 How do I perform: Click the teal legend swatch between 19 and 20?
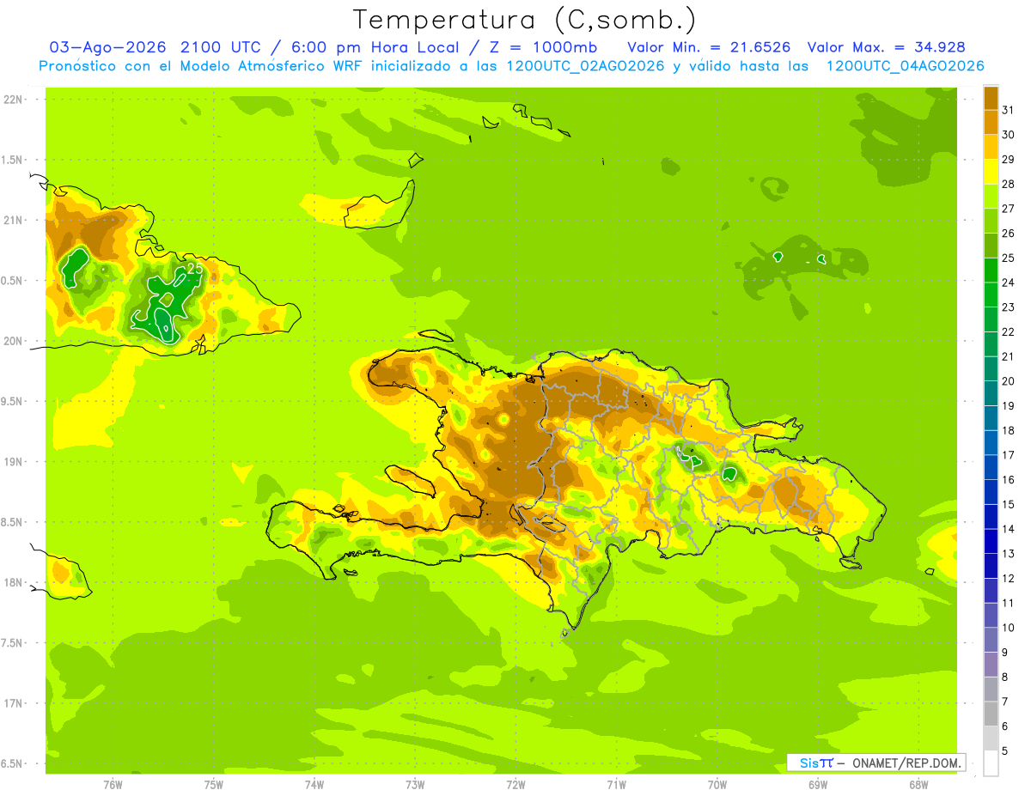coord(991,393)
